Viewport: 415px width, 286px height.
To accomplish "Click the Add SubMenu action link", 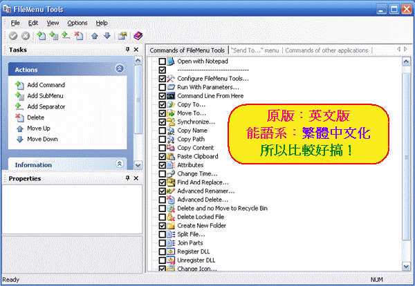I will 46,95.
